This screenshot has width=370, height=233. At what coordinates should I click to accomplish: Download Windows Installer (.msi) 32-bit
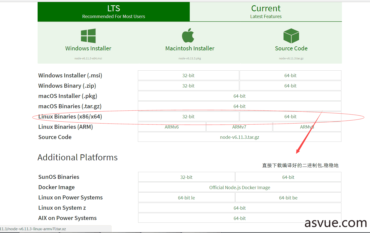click(x=188, y=75)
